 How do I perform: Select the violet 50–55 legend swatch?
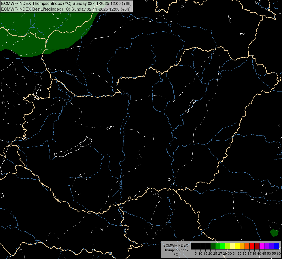coord(271,246)
